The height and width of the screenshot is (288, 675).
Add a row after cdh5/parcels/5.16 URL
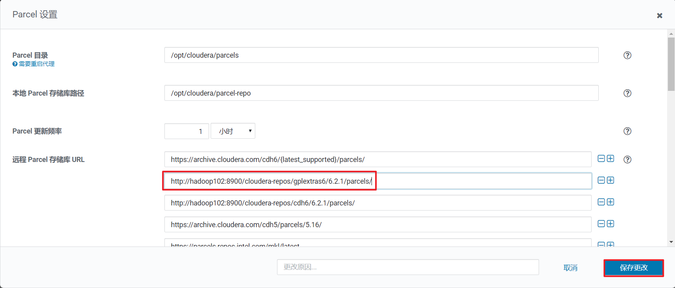611,224
